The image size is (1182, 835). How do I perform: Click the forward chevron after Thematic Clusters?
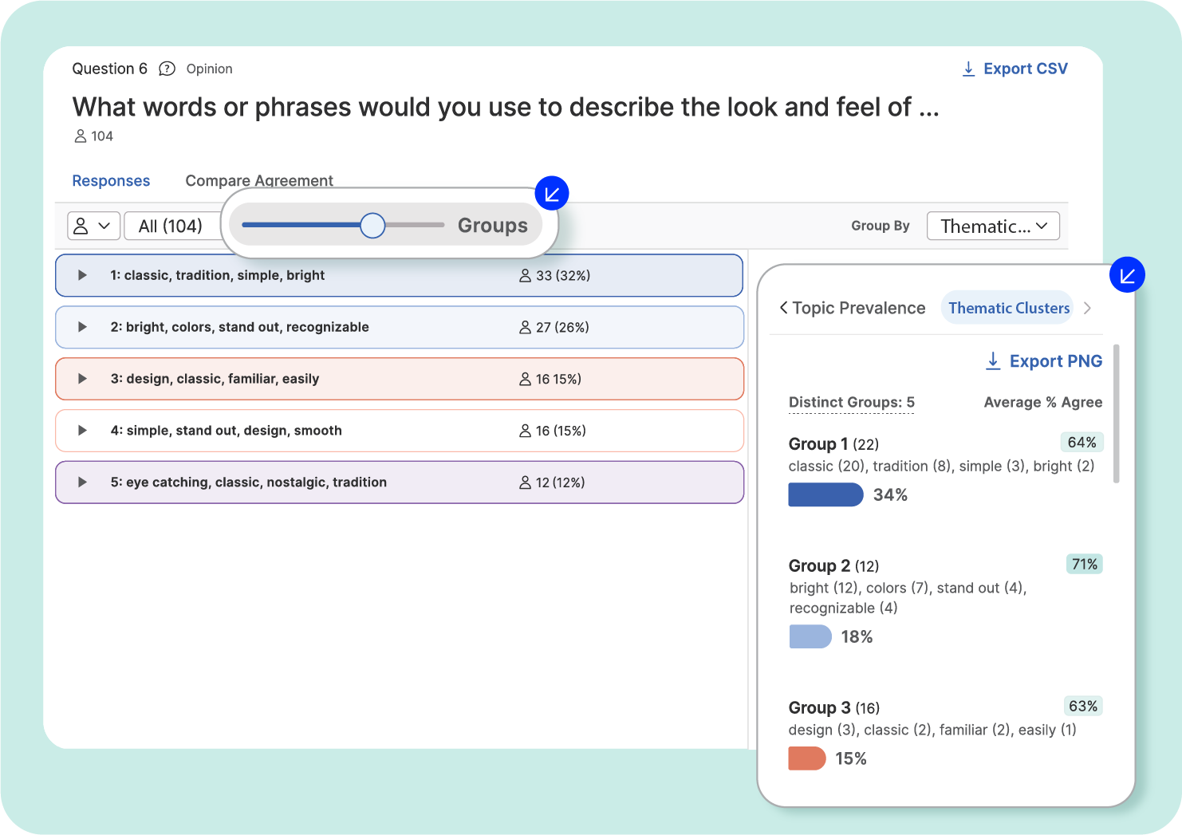point(1087,308)
